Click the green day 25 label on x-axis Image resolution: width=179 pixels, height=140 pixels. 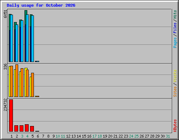click(136, 136)
